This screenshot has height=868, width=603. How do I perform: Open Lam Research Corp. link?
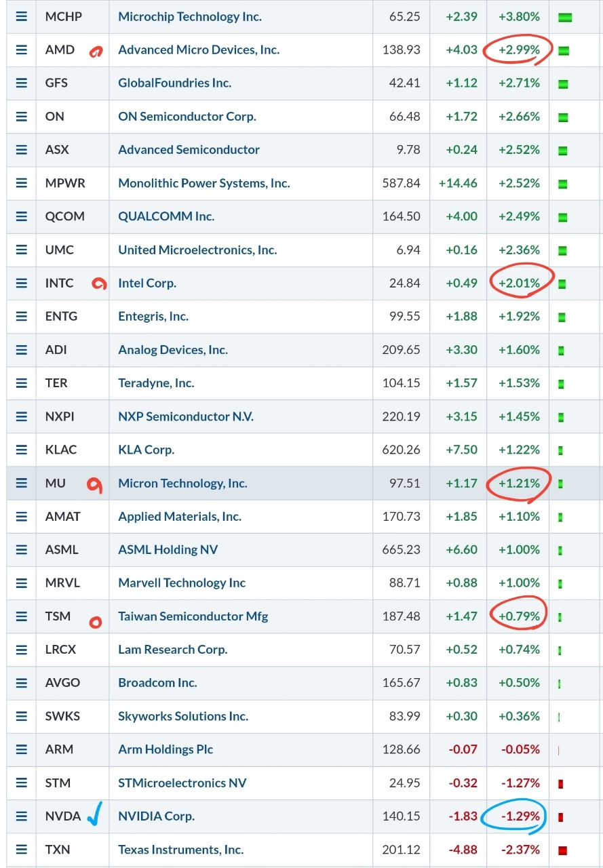173,650
